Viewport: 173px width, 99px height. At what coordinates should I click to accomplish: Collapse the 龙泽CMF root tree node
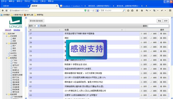coord(4,33)
